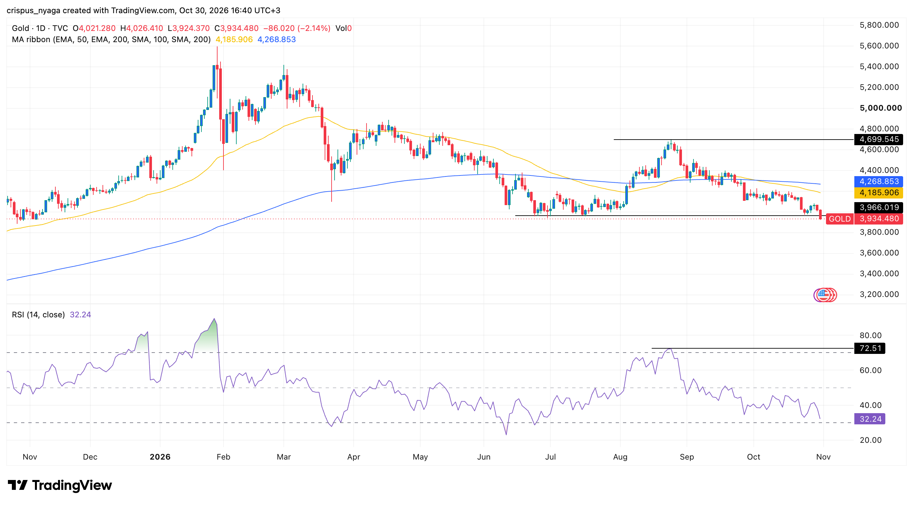The width and height of the screenshot is (913, 505).
Task: Click the RSI (14, close) indicator legend
Action: 38,315
